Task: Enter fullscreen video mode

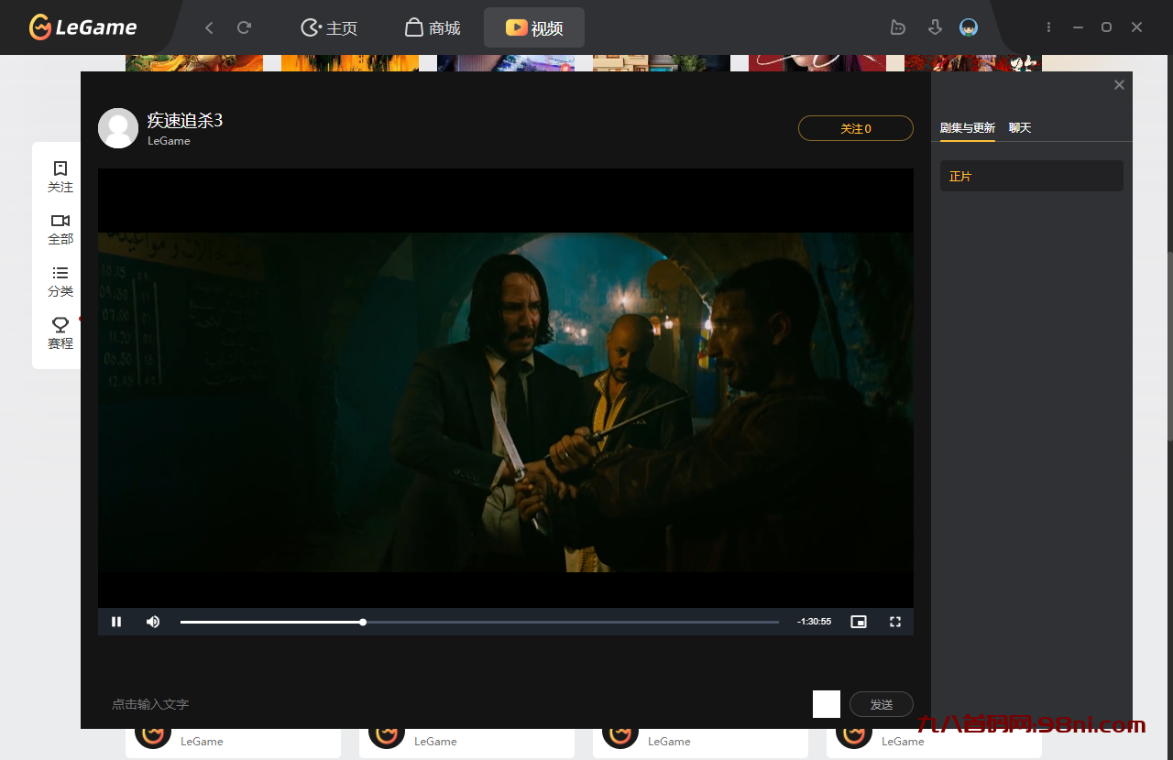Action: tap(895, 622)
